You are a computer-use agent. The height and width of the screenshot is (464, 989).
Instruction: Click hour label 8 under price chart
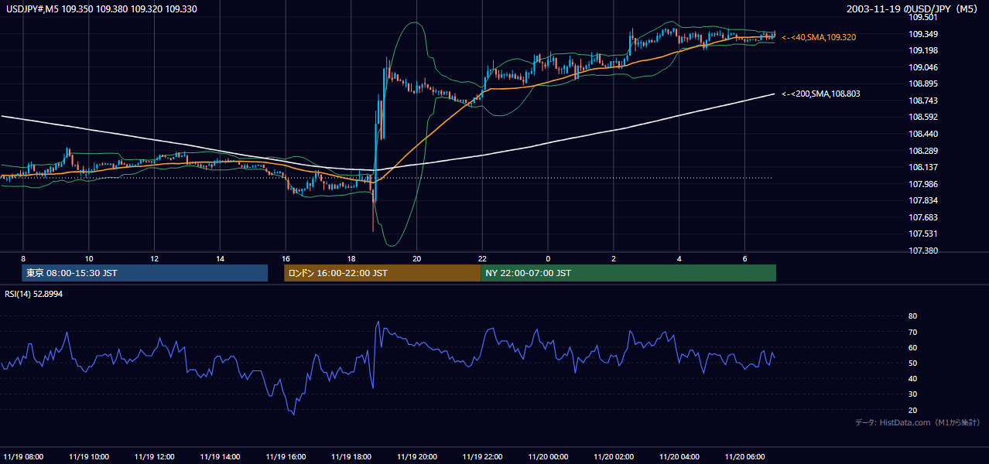23,258
